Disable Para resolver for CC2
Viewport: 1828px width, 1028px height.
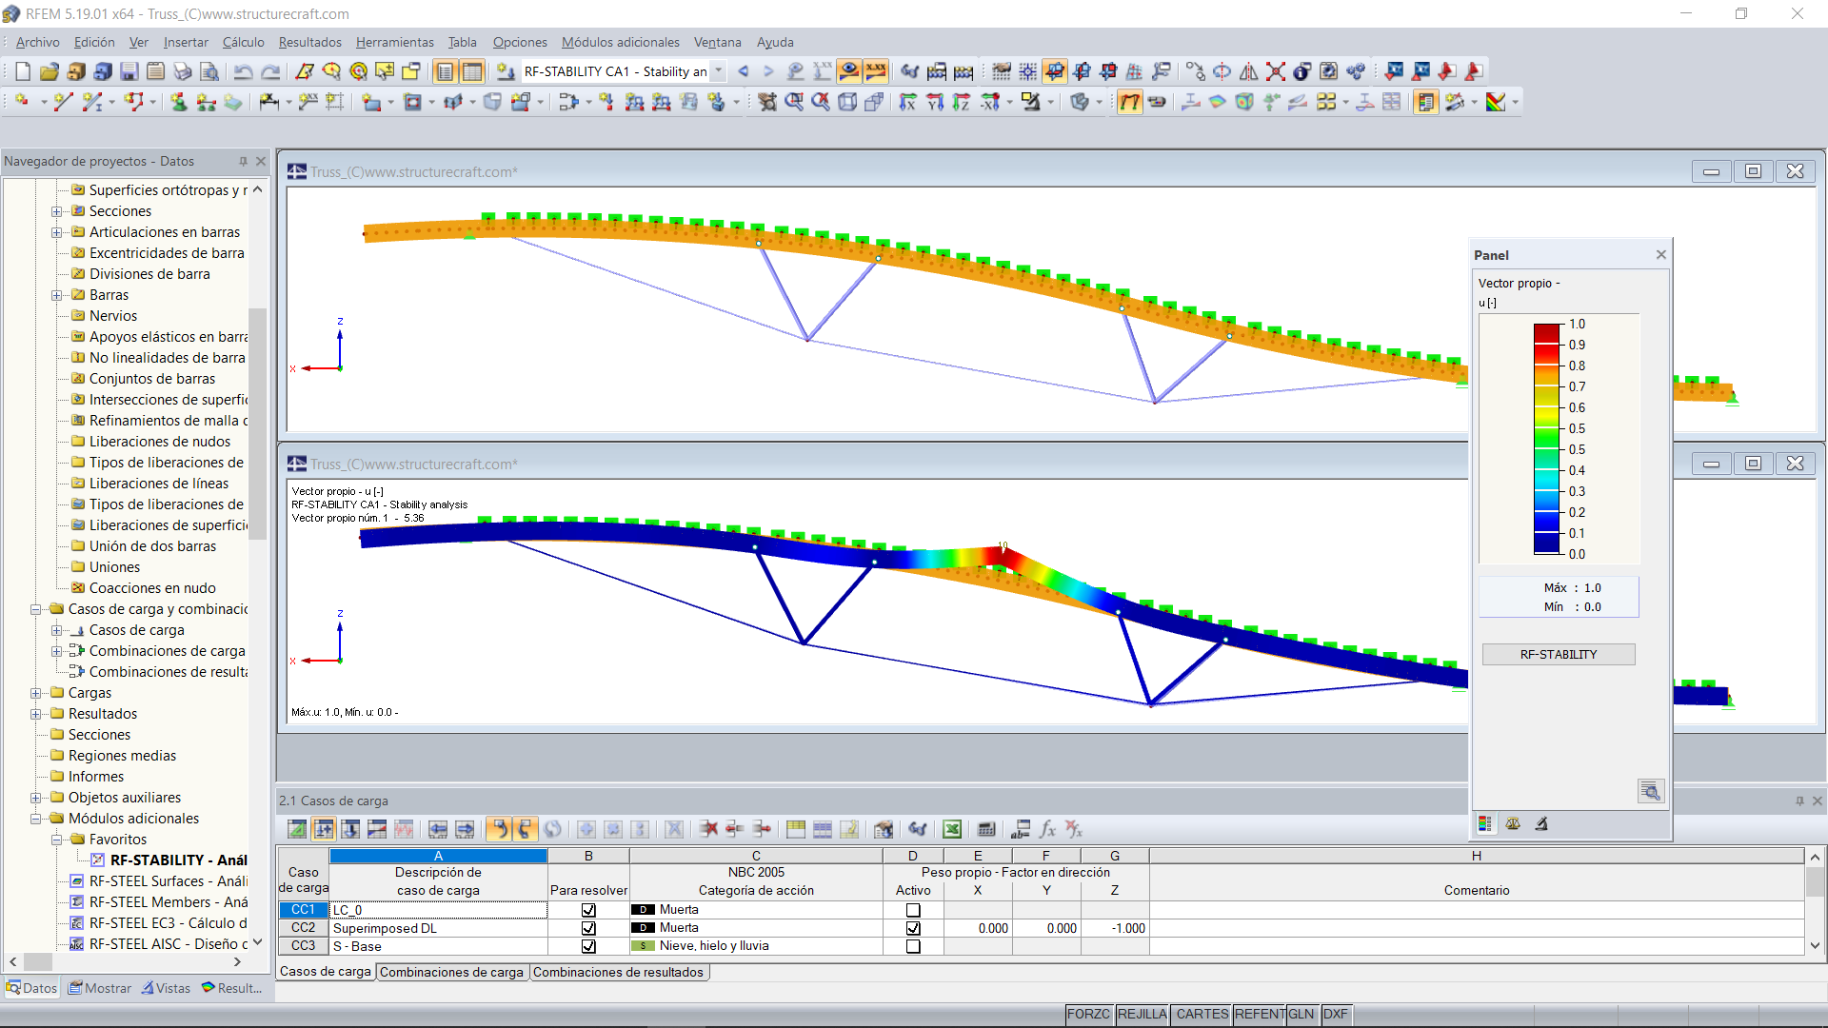pos(588,928)
